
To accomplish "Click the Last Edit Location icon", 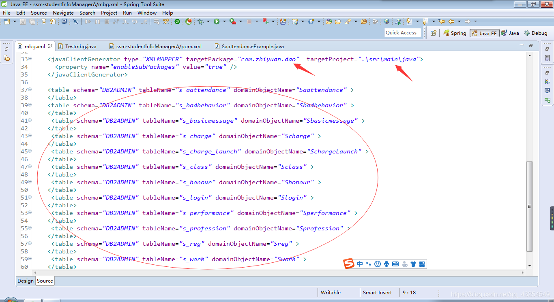I will [442, 21].
